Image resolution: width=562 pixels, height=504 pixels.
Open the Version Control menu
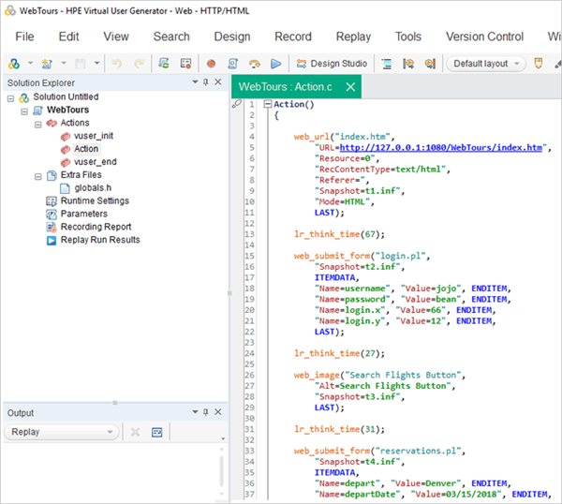coord(484,37)
